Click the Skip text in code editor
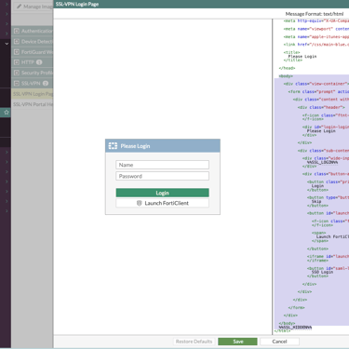The width and height of the screenshot is (349, 349). pos(316,201)
